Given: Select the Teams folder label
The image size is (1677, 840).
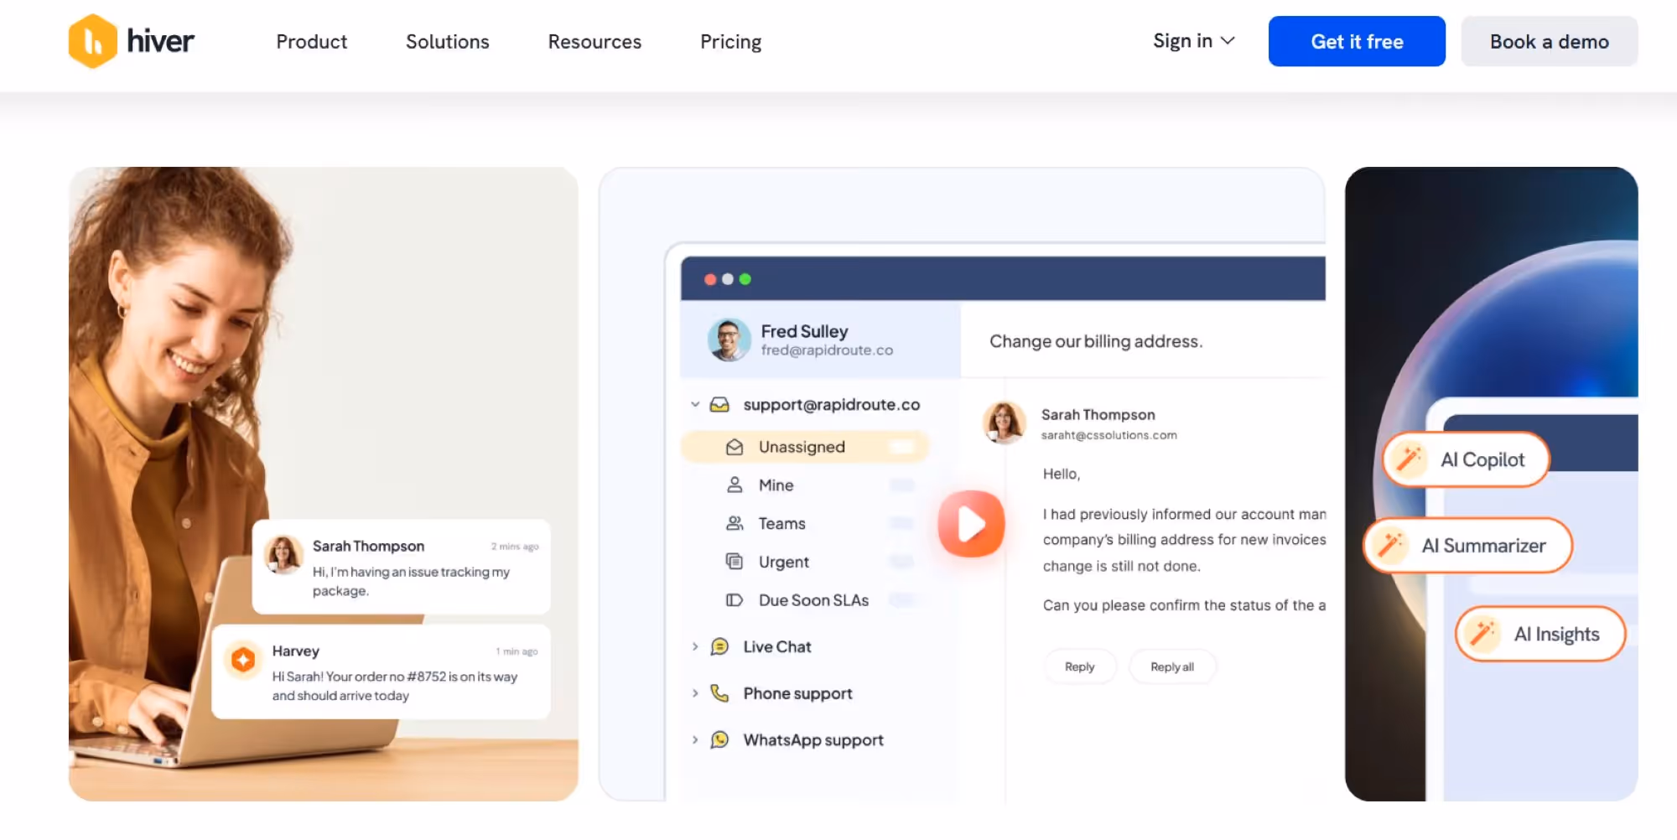Looking at the screenshot, I should [x=781, y=524].
